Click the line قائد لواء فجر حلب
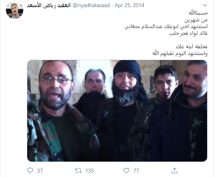215x177 pixels. [x=189, y=33]
